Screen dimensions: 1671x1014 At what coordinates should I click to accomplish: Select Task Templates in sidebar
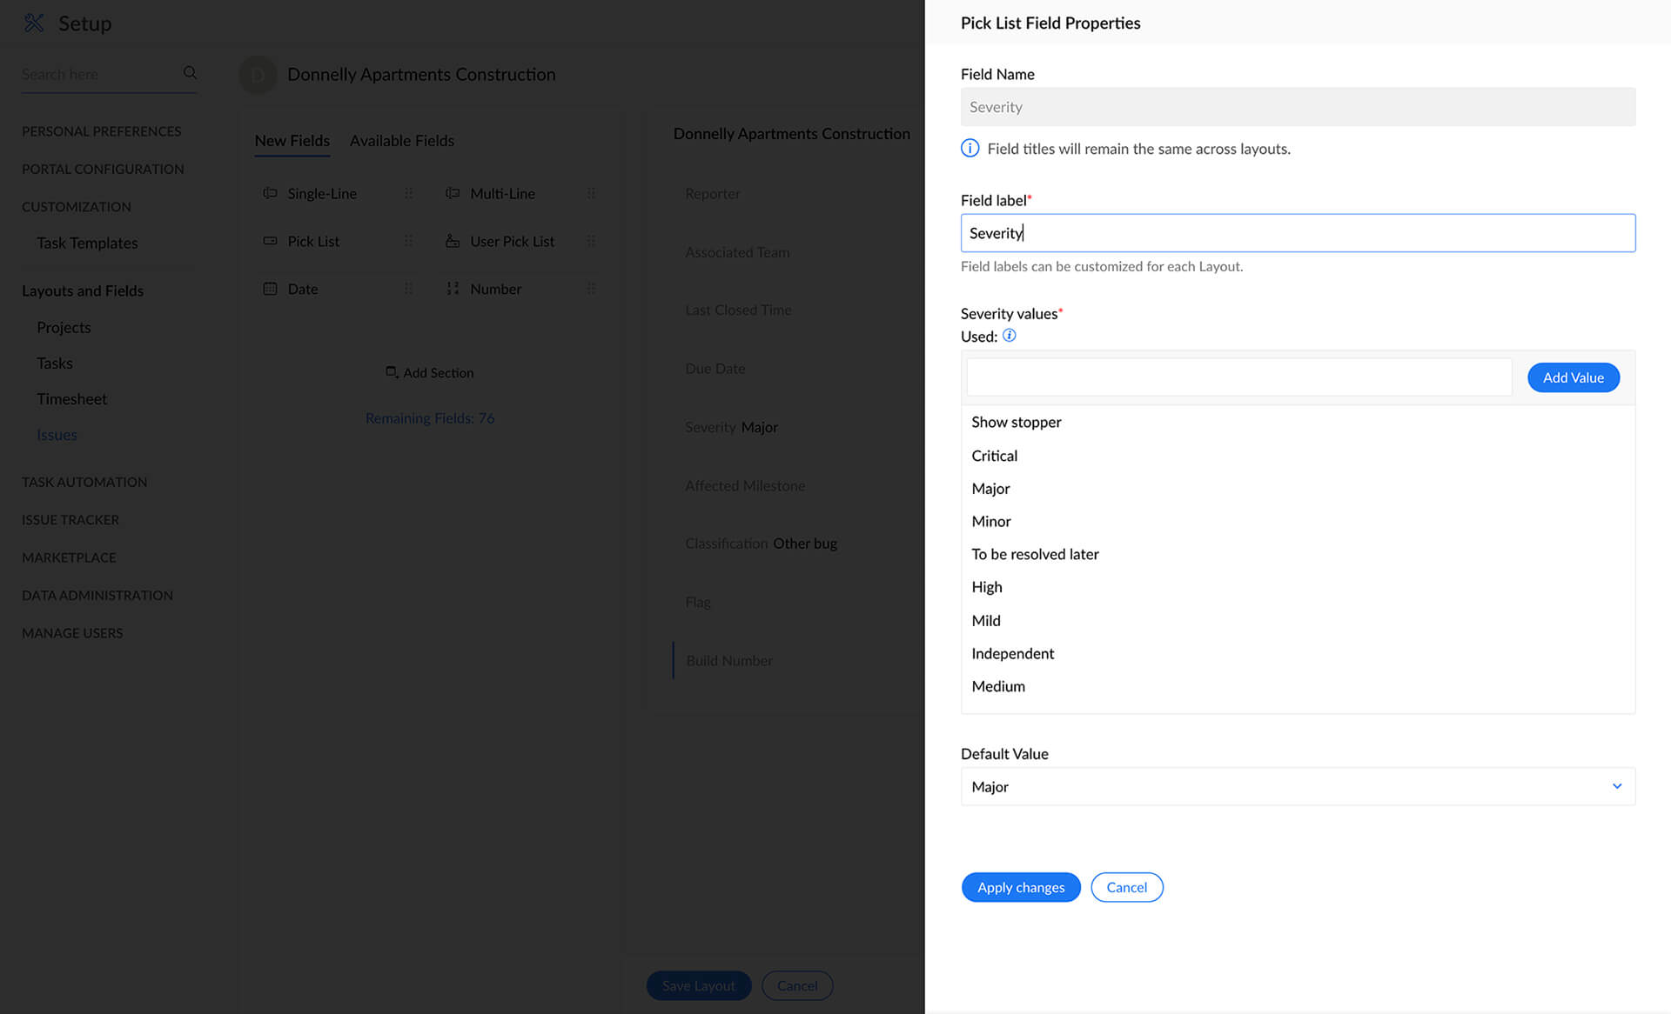coord(87,243)
